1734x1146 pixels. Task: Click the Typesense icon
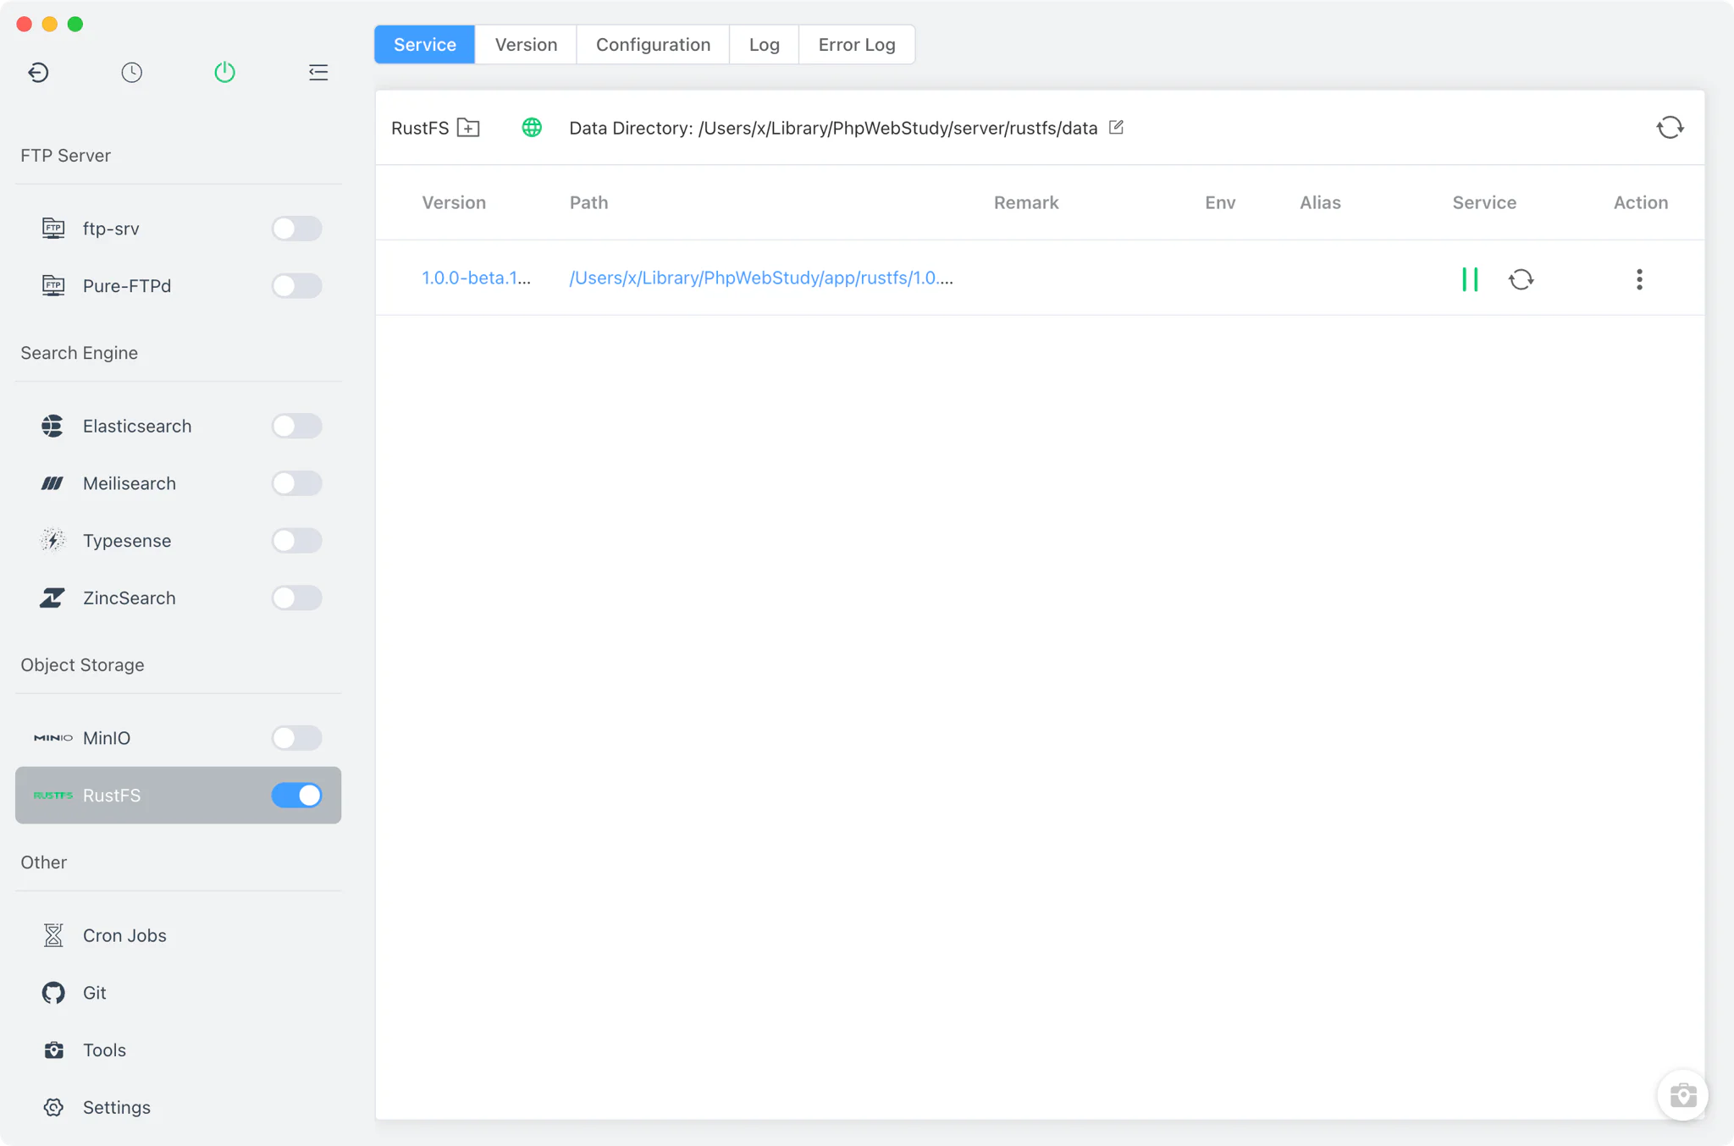click(52, 540)
